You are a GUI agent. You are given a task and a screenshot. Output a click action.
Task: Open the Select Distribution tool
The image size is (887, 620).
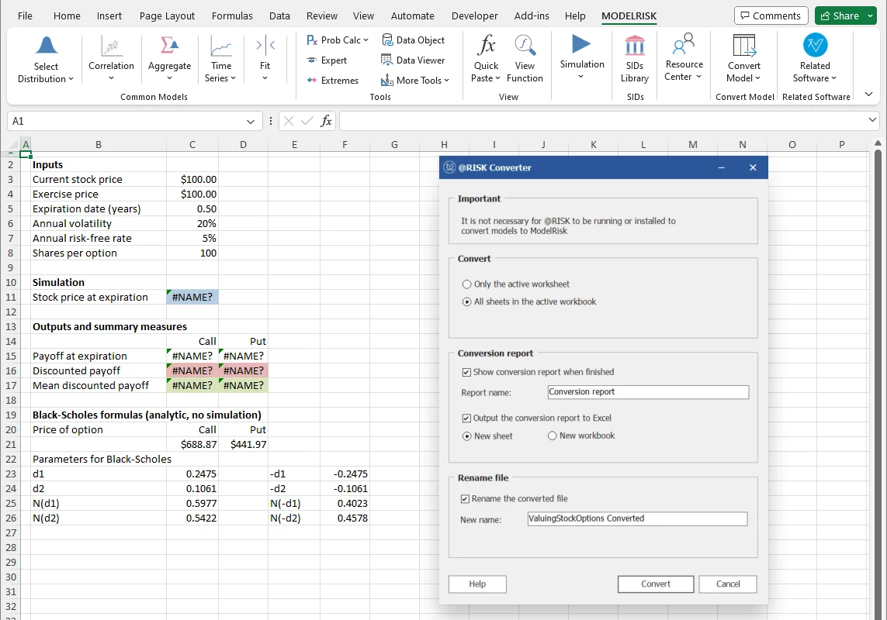coord(46,59)
